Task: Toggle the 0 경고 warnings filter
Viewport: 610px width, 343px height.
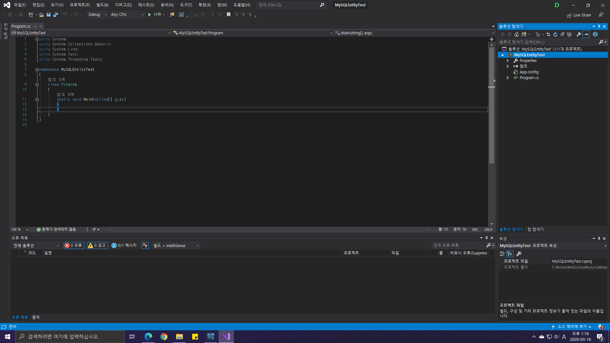Action: tap(97, 245)
